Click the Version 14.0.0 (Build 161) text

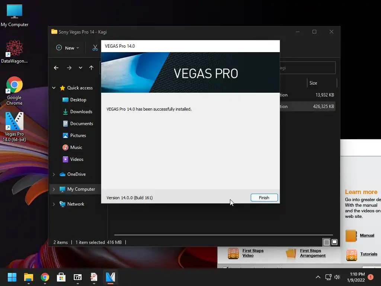click(x=129, y=198)
